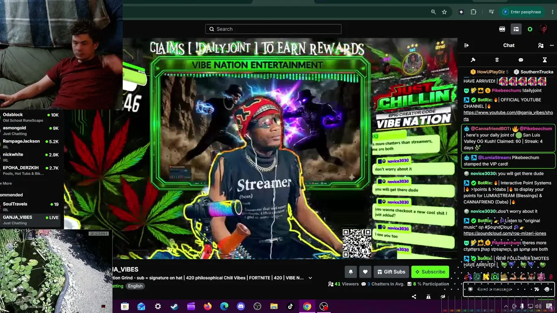This screenshot has width=557, height=313.
Task: Click the green K coin icon
Action: pos(530,29)
